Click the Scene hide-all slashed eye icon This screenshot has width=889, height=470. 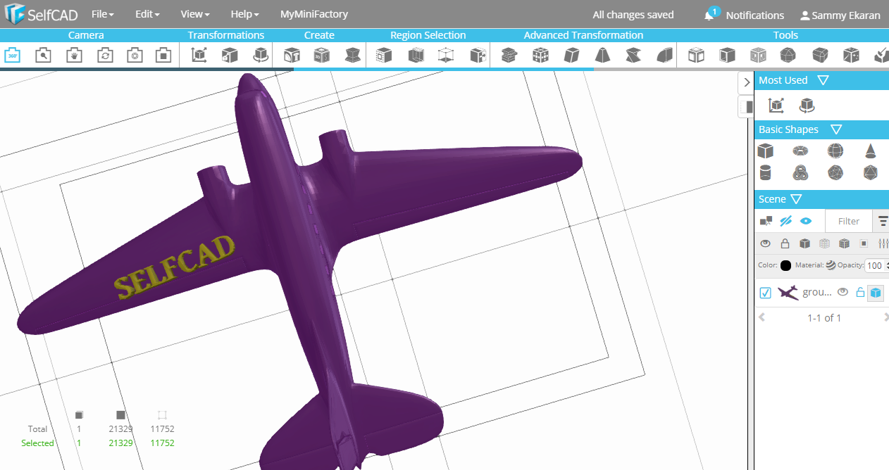(x=786, y=221)
